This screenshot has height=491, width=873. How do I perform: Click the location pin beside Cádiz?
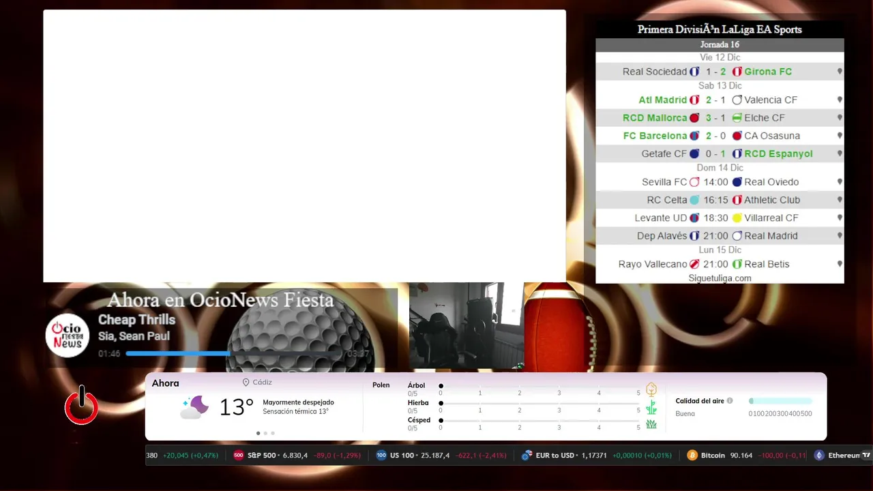pos(246,383)
